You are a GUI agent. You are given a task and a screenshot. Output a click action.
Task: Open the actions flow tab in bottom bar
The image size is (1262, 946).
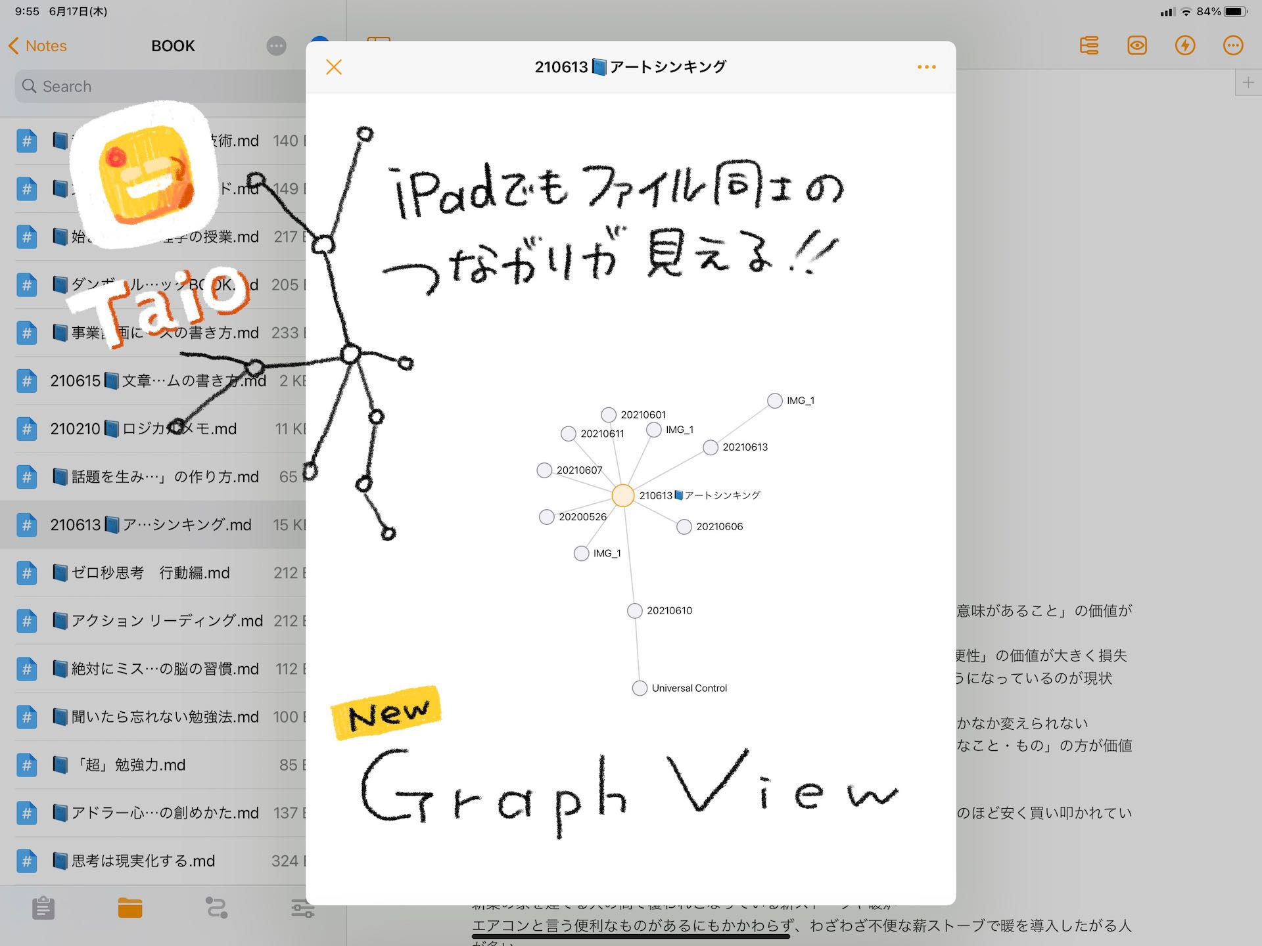tap(217, 908)
